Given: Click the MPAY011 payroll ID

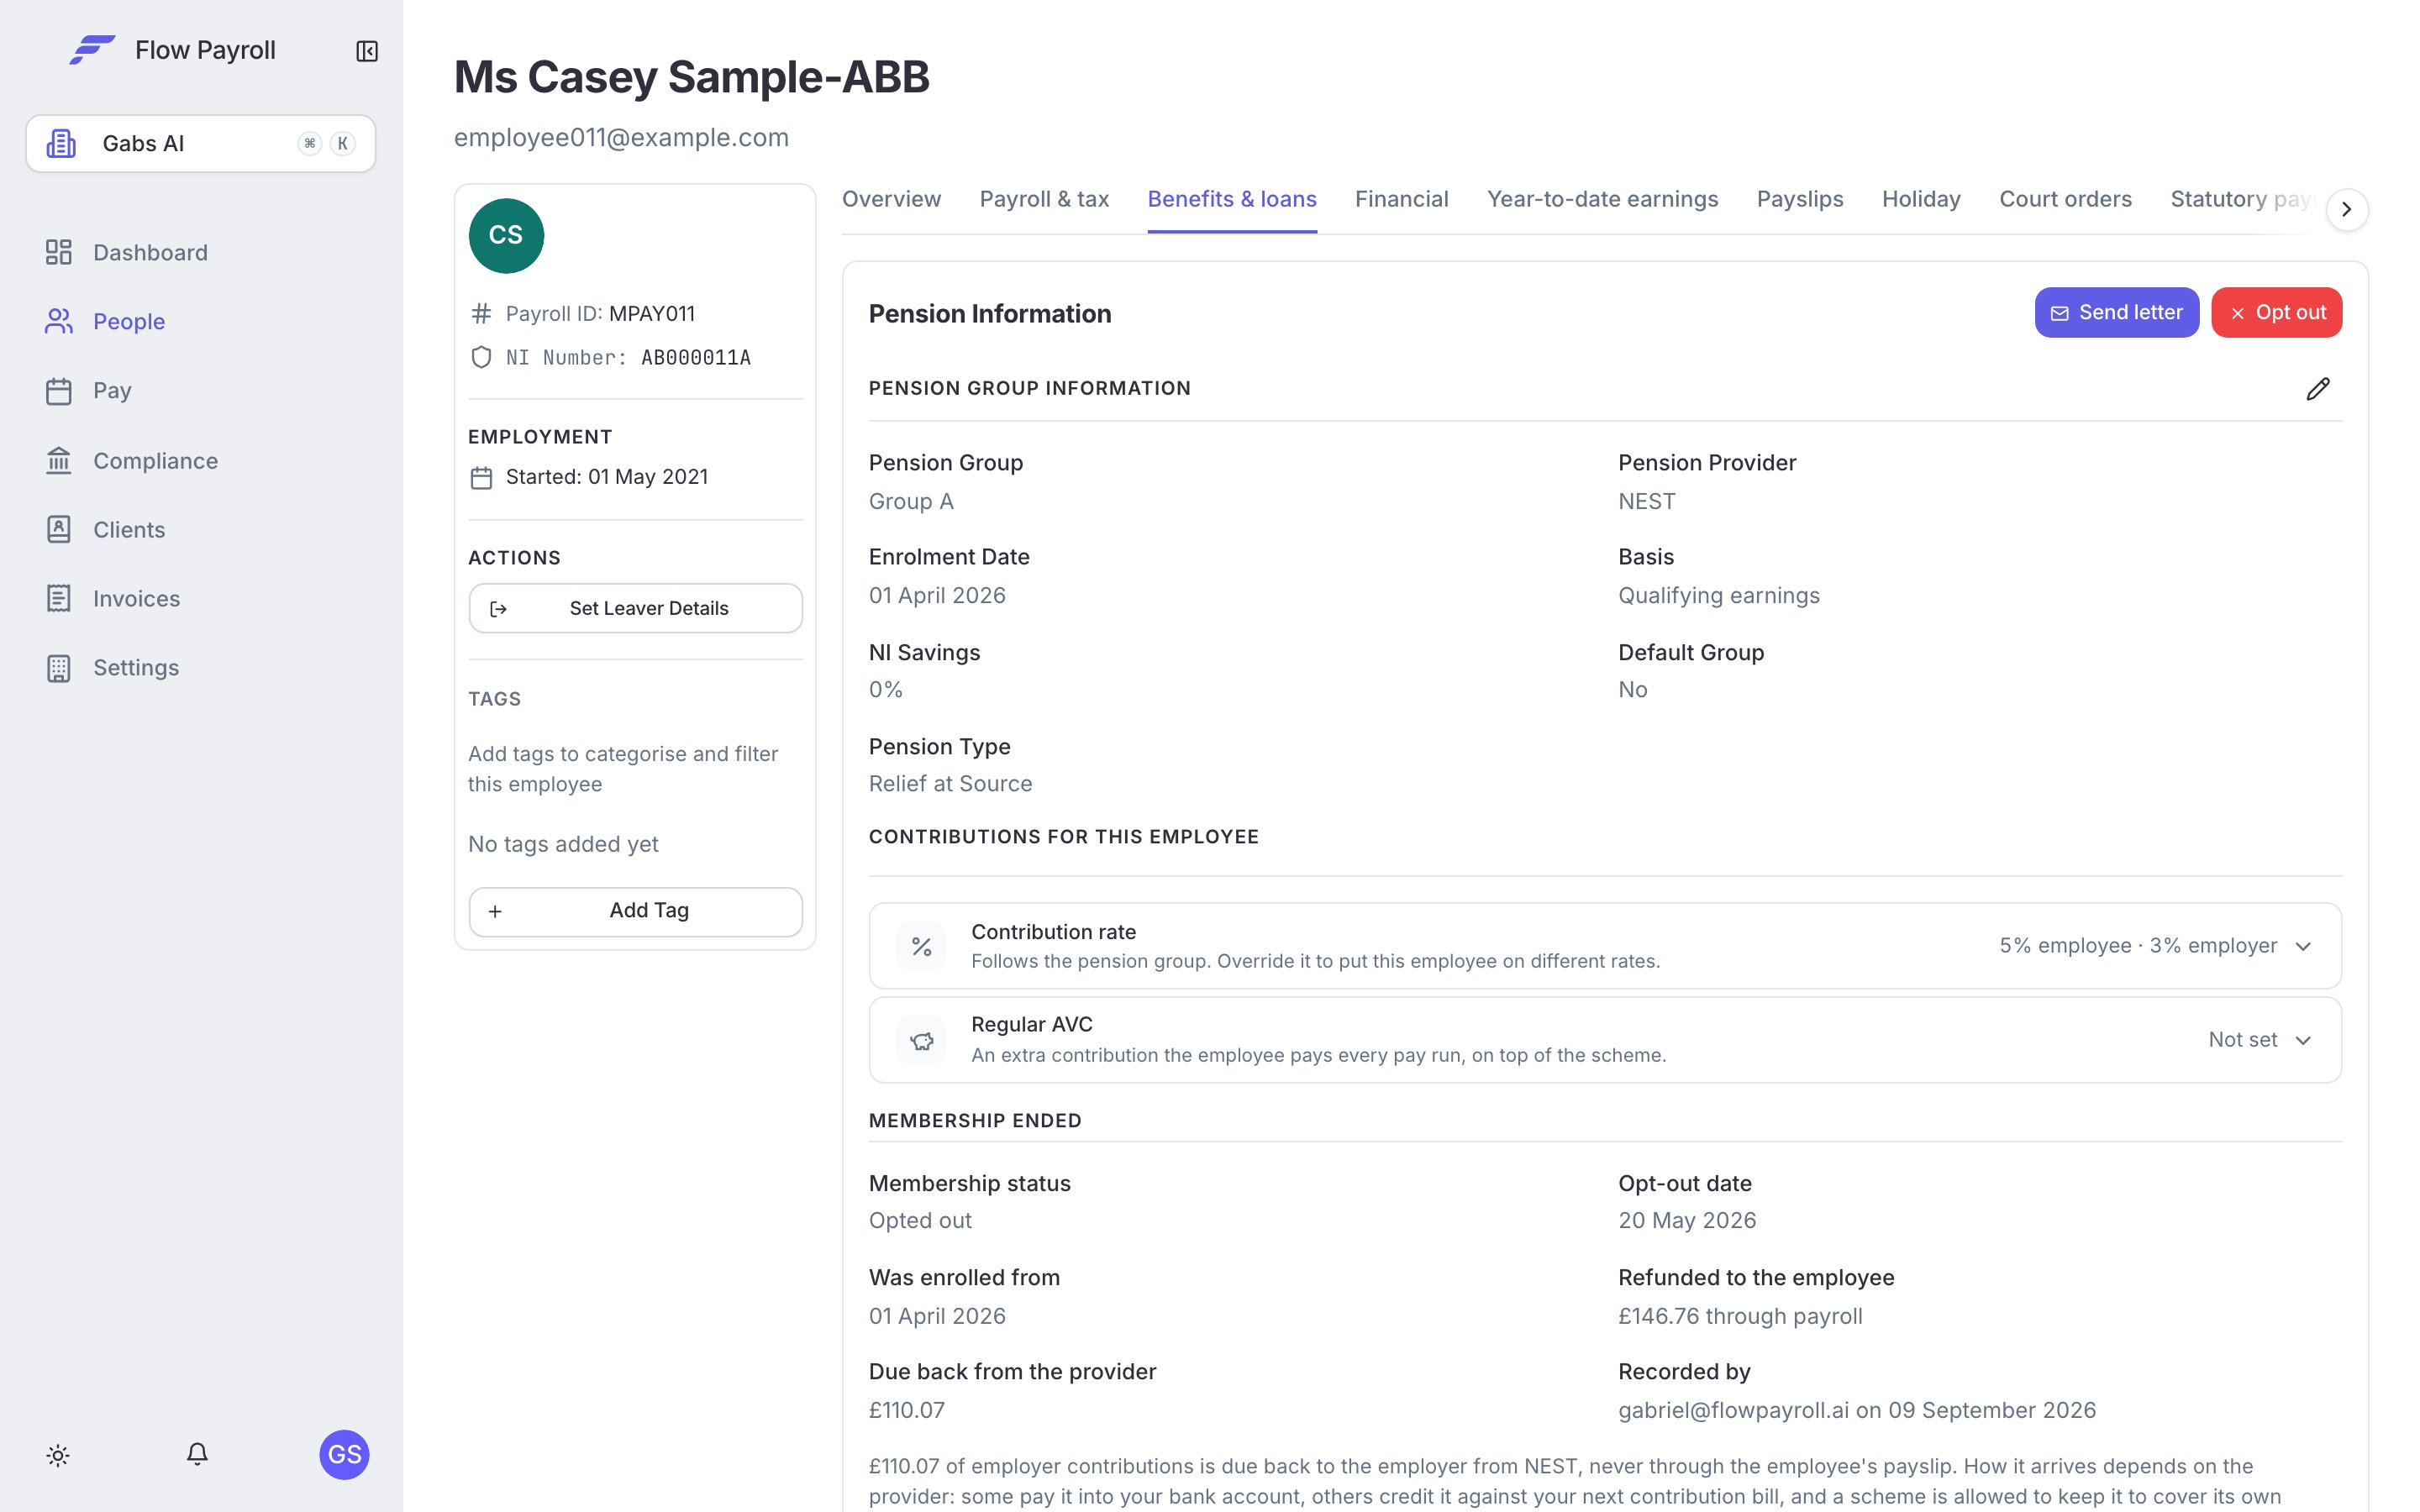Looking at the screenshot, I should coord(652,314).
